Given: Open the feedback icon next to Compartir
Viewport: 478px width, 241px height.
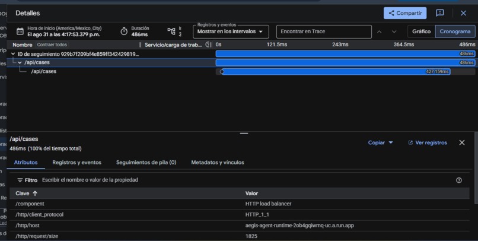Looking at the screenshot, I should (439, 13).
